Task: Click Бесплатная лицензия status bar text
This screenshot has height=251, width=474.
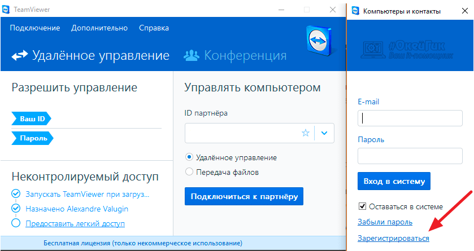Action: (143, 243)
